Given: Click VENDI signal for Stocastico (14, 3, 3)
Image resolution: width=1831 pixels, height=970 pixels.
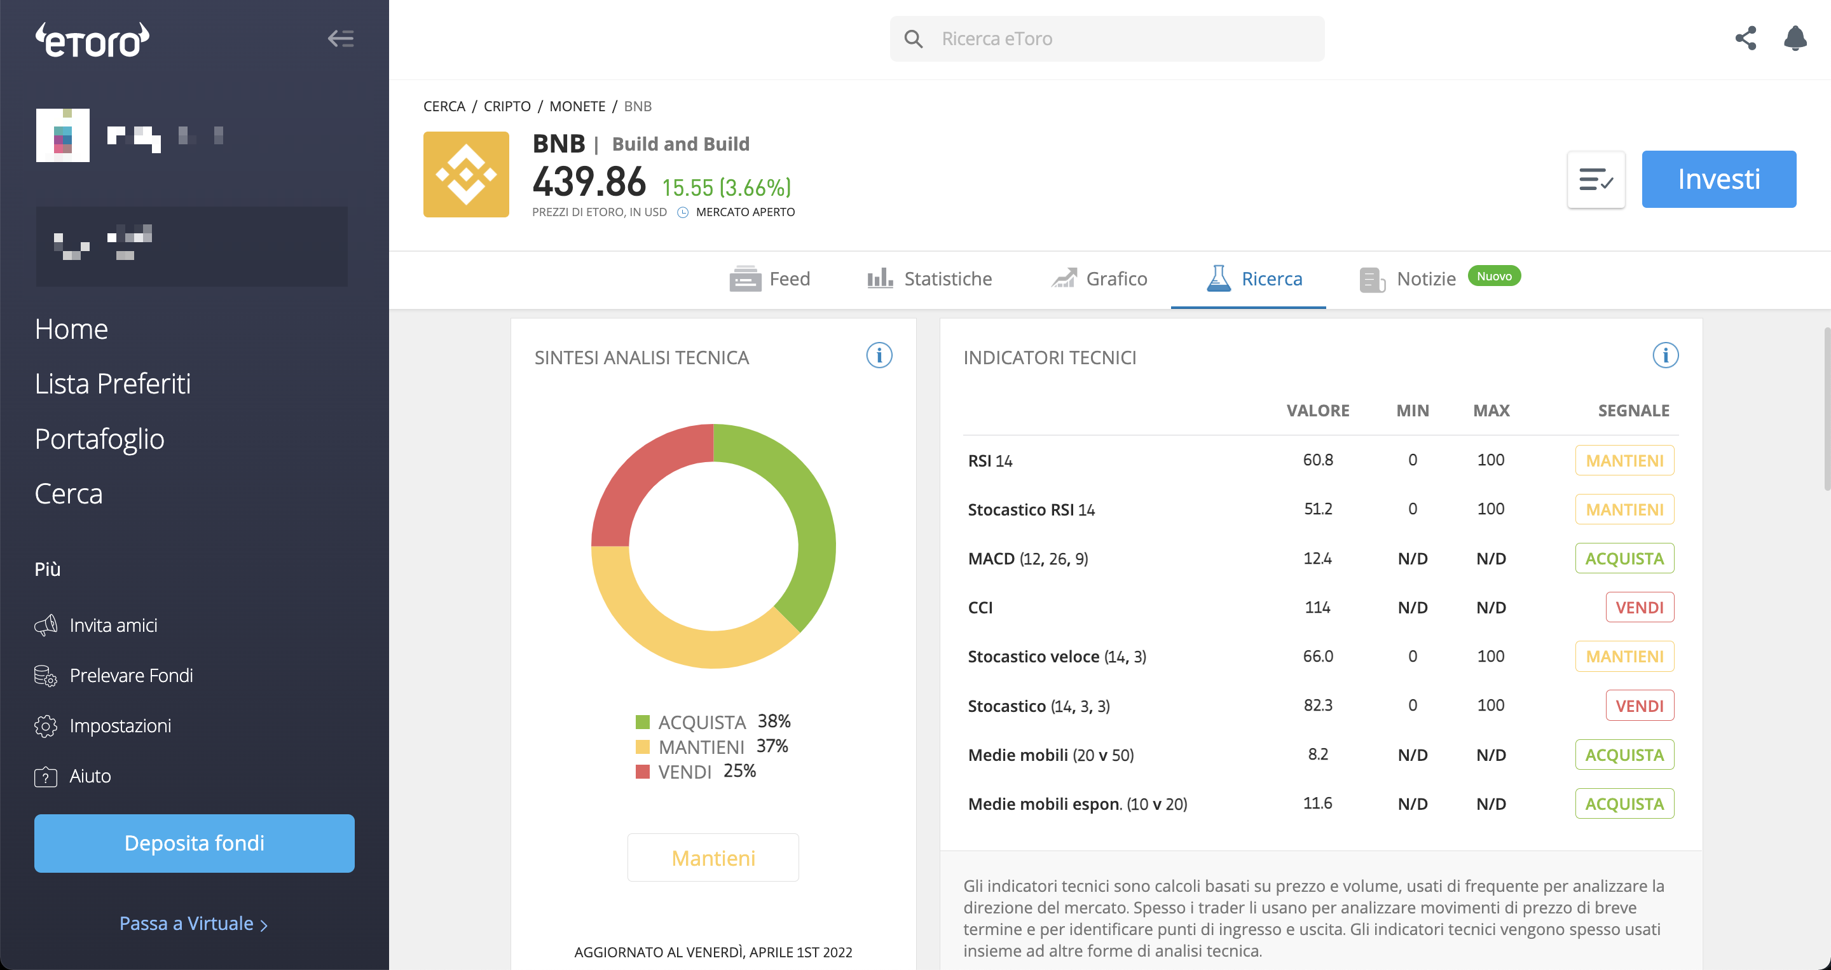Looking at the screenshot, I should point(1639,706).
